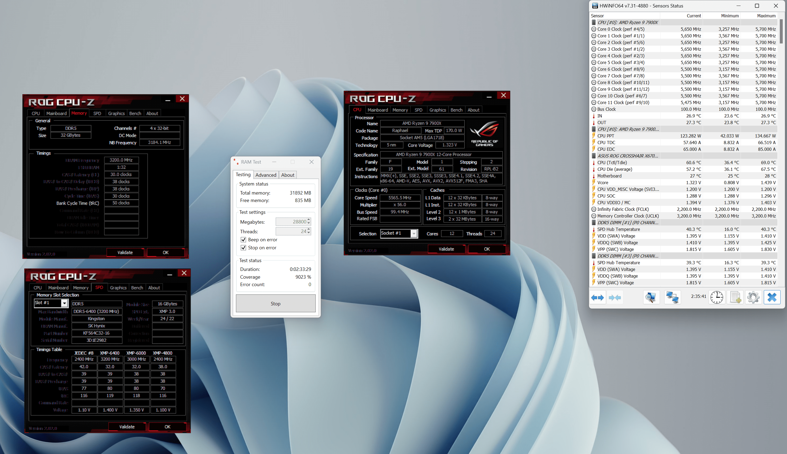The image size is (787, 454).
Task: Open the Slot #1 memory slot dropdown
Action: click(64, 303)
